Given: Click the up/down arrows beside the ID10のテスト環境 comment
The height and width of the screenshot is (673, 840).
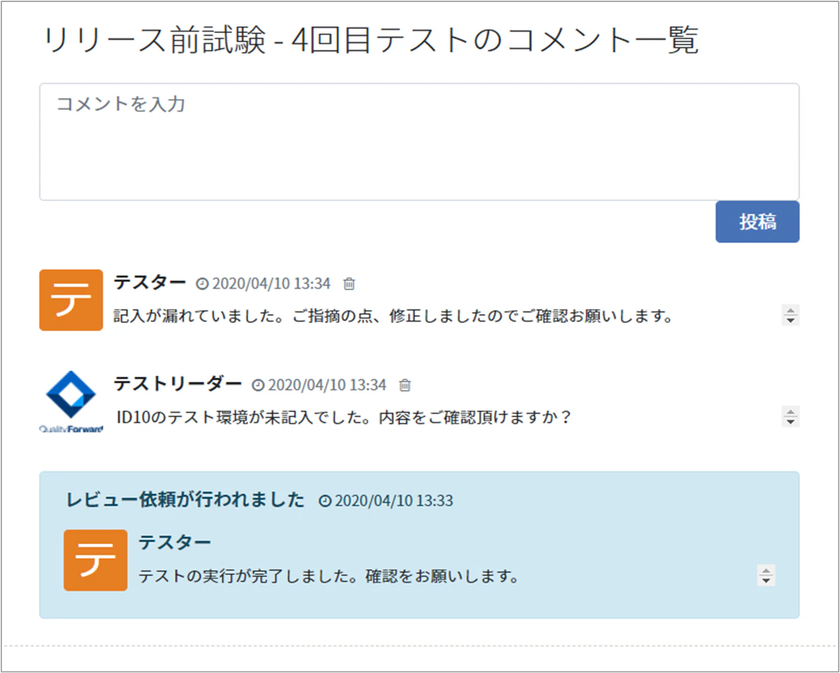Looking at the screenshot, I should coord(791,416).
